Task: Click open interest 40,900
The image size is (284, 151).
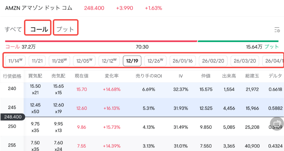Action: (252, 146)
